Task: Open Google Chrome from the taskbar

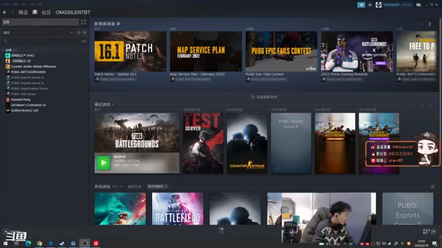Action: coord(39,244)
